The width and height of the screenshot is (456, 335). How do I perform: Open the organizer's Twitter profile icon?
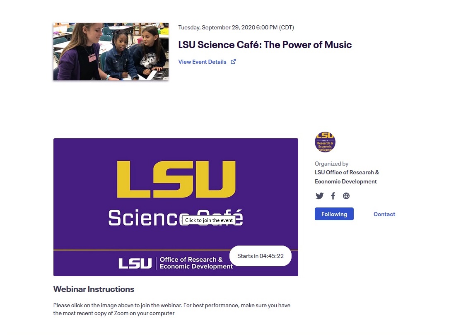[319, 196]
